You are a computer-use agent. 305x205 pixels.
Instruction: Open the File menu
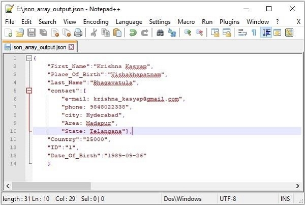[10, 21]
